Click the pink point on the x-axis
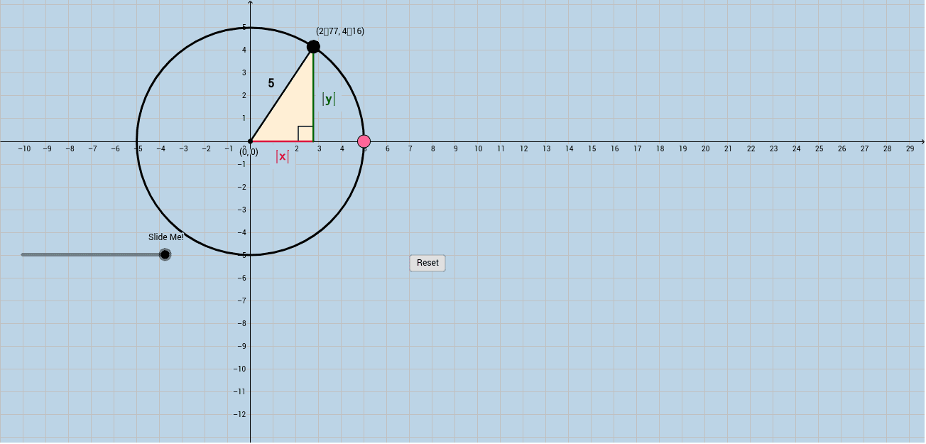Screen dimensions: 926x444 click(x=364, y=143)
